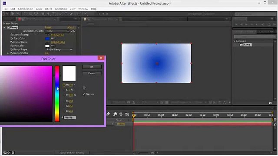Toggle stopwatch for Start Color
Viewport: 278px width, 156px height.
[x=11, y=39]
